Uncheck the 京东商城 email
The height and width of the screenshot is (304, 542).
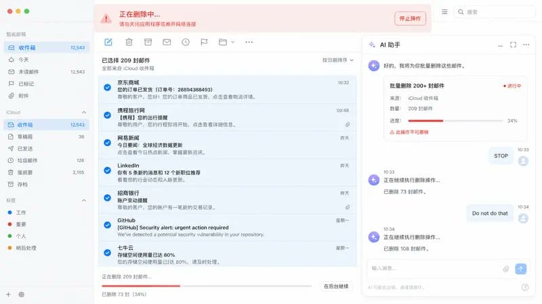click(108, 88)
